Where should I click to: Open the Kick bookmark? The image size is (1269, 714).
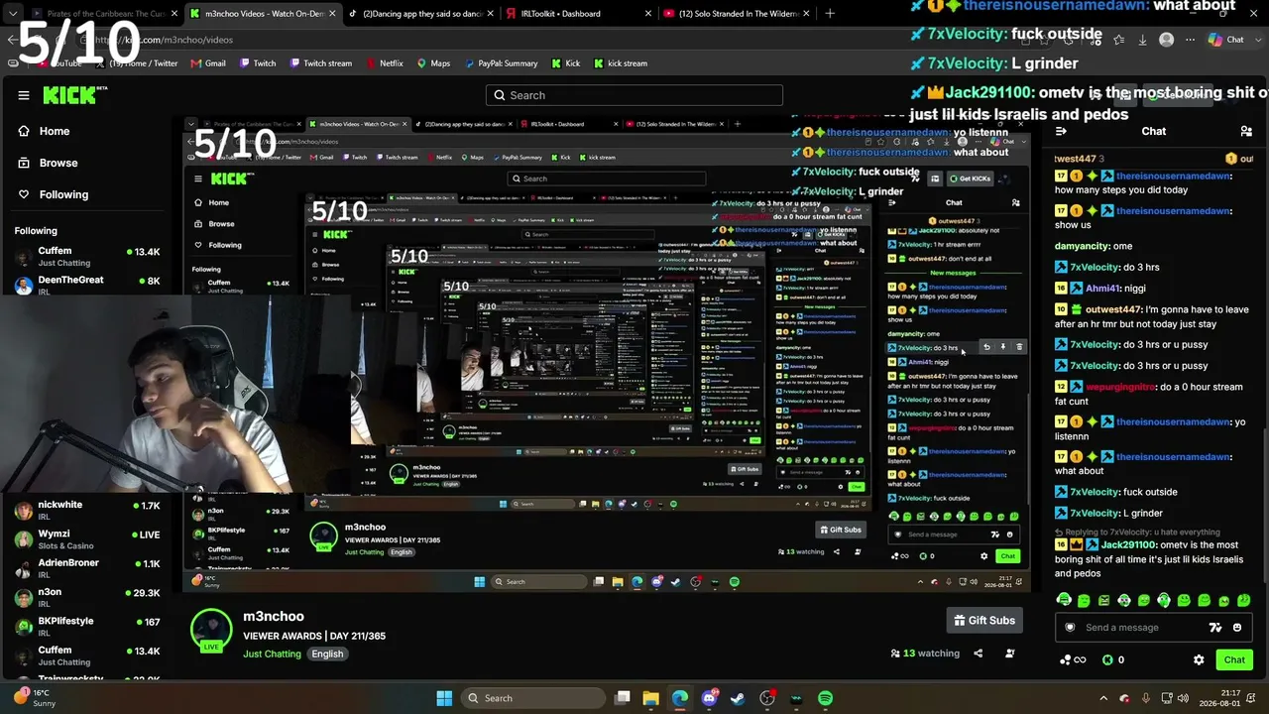(565, 63)
